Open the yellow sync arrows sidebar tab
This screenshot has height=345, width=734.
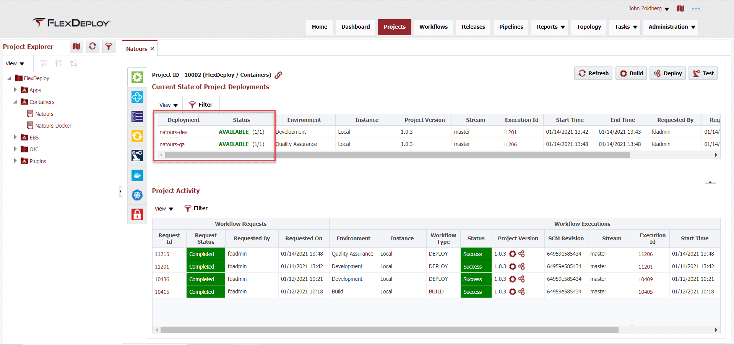[137, 136]
